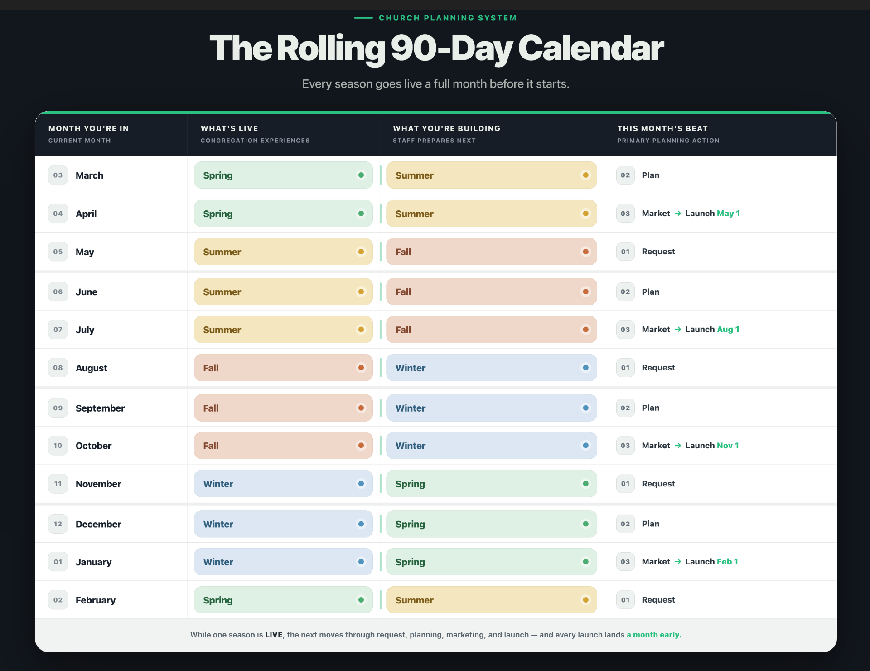Click the 02 badge next to February

tap(58, 600)
